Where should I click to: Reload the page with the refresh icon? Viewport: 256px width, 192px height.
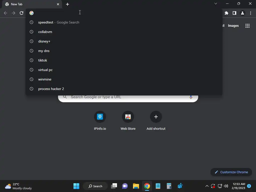pyautogui.click(x=21, y=13)
